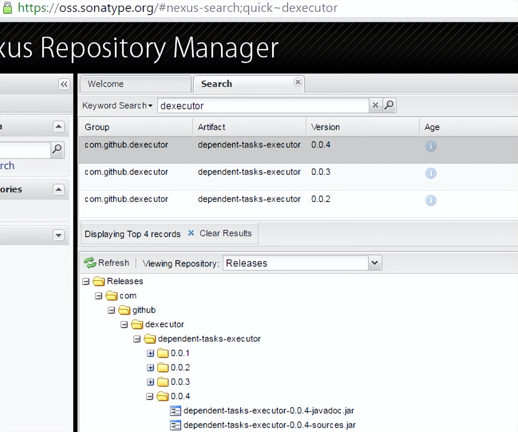Select dependent-tasks-executor-0.0.4-javadoc.jar file
Image resolution: width=518 pixels, height=432 pixels.
coord(269,411)
